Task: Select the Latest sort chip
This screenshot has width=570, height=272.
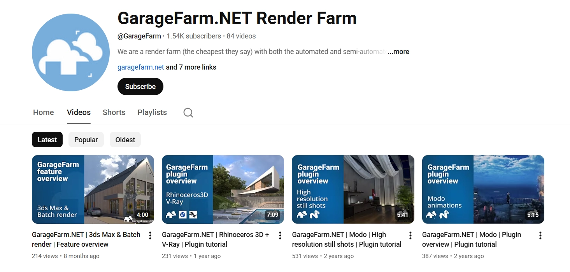Action: tap(47, 140)
